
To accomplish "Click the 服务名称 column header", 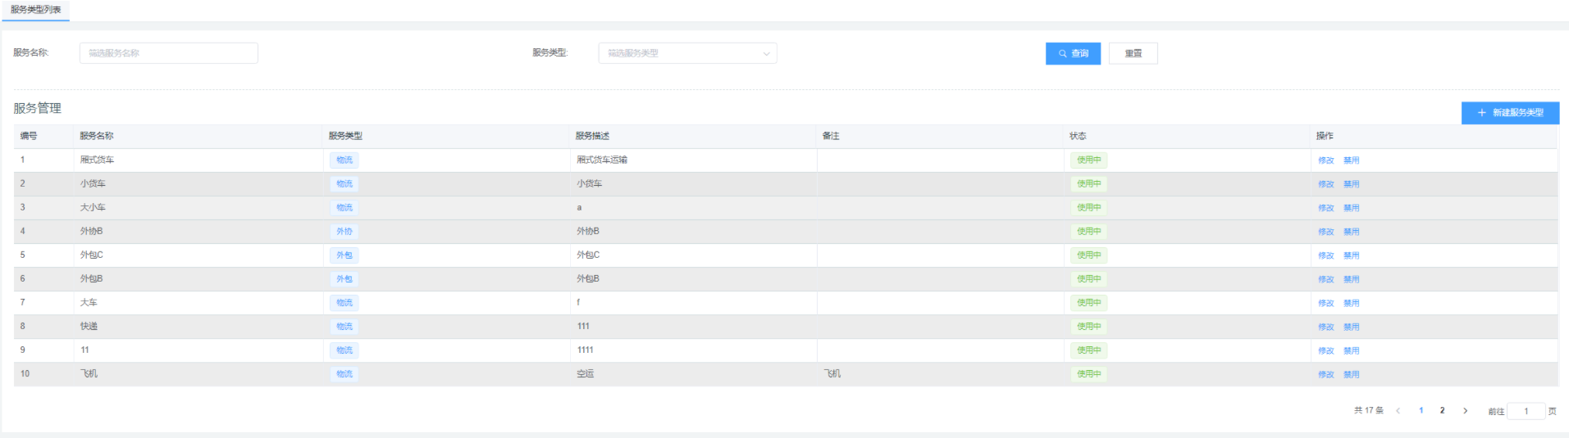I will click(x=97, y=136).
